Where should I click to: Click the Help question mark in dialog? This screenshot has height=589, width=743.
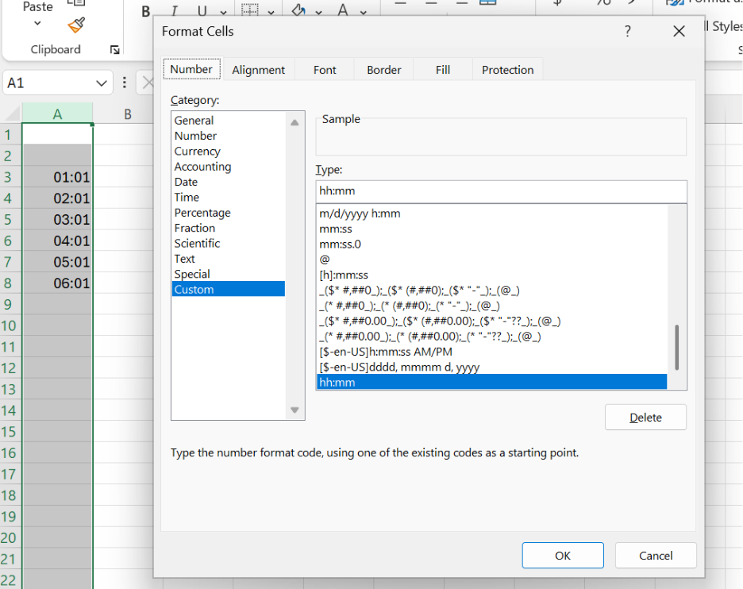627,31
